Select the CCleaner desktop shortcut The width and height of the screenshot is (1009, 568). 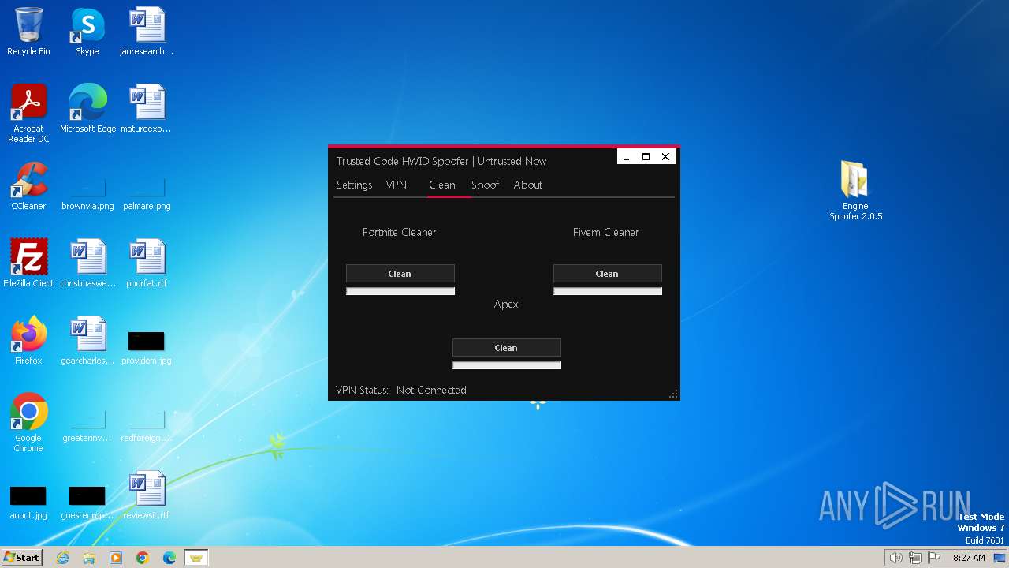pos(28,187)
